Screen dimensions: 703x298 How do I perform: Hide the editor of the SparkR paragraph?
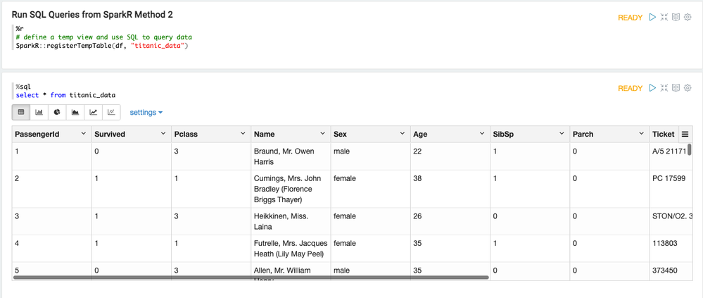tap(664, 18)
